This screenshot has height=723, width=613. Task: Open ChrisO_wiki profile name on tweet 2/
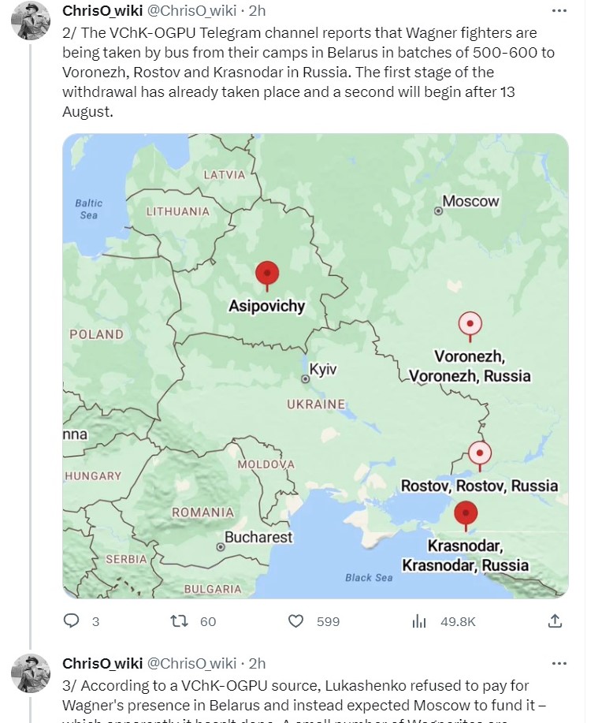click(102, 10)
